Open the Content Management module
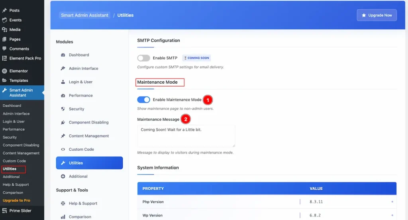Viewport: 408px width, 220px height. 89,136
